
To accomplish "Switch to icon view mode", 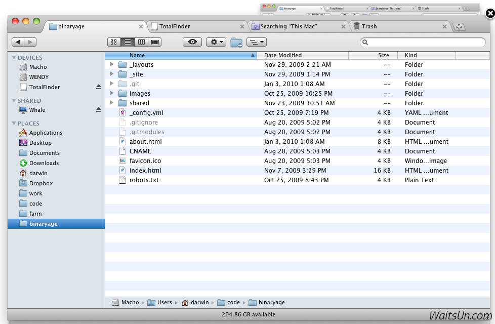I will tap(114, 42).
